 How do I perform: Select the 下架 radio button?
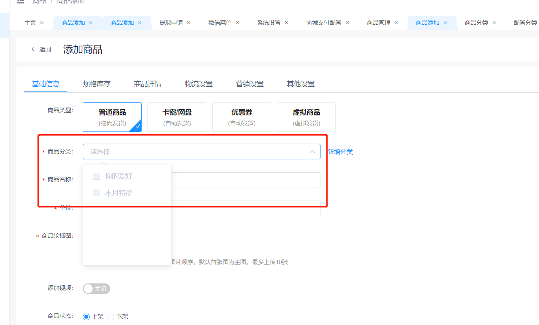(111, 317)
